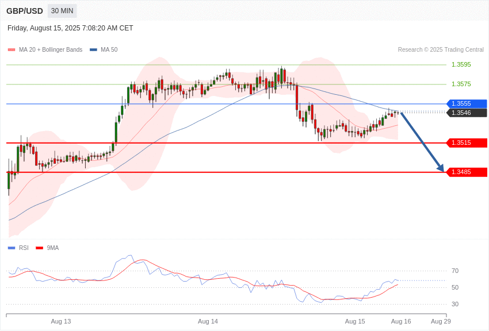Click the RSI 30 level label
The width and height of the screenshot is (489, 331).
pos(455,304)
